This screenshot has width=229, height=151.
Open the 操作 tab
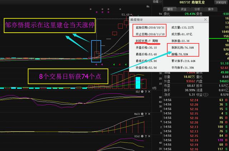pyautogui.click(x=210, y=9)
